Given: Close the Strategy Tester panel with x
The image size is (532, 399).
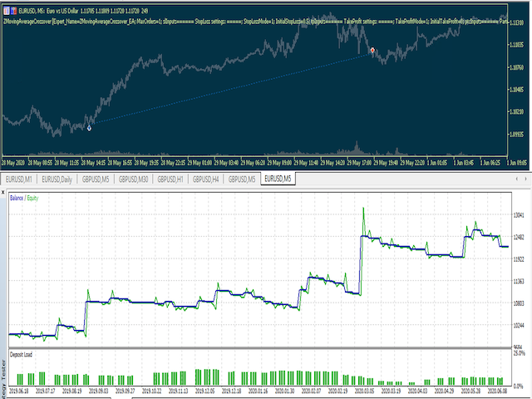Looking at the screenshot, I should point(3,192).
